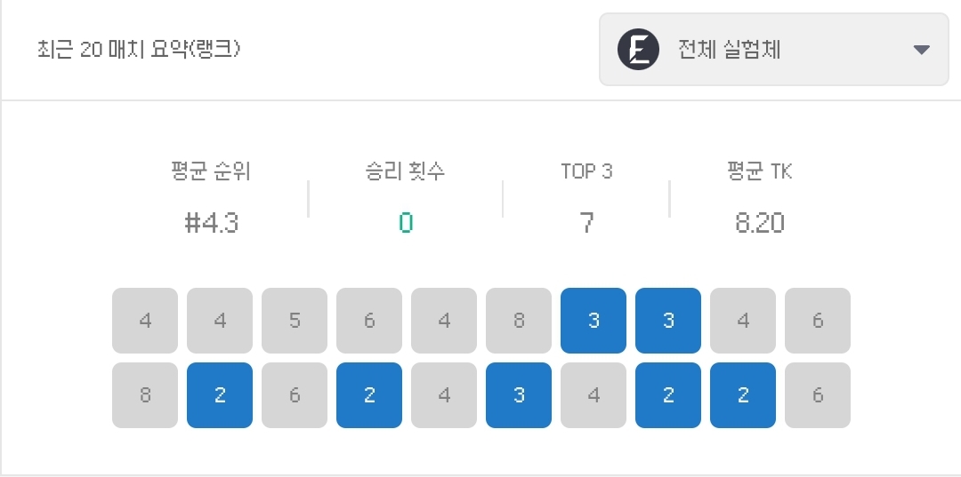The height and width of the screenshot is (477, 961).
Task: Select the blue 3 tile right of the top-row 8
Action: [x=594, y=321]
